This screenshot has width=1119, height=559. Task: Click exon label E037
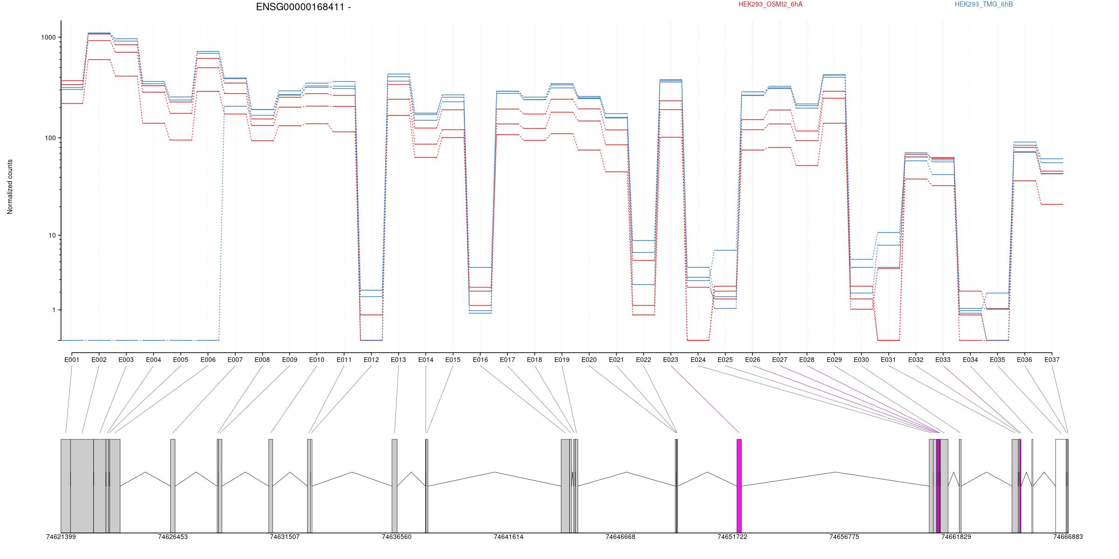1052,360
